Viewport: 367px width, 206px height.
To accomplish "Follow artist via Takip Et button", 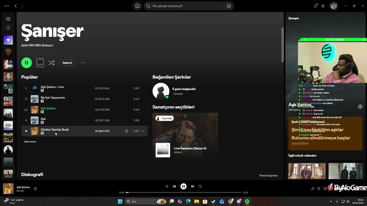I will [67, 63].
